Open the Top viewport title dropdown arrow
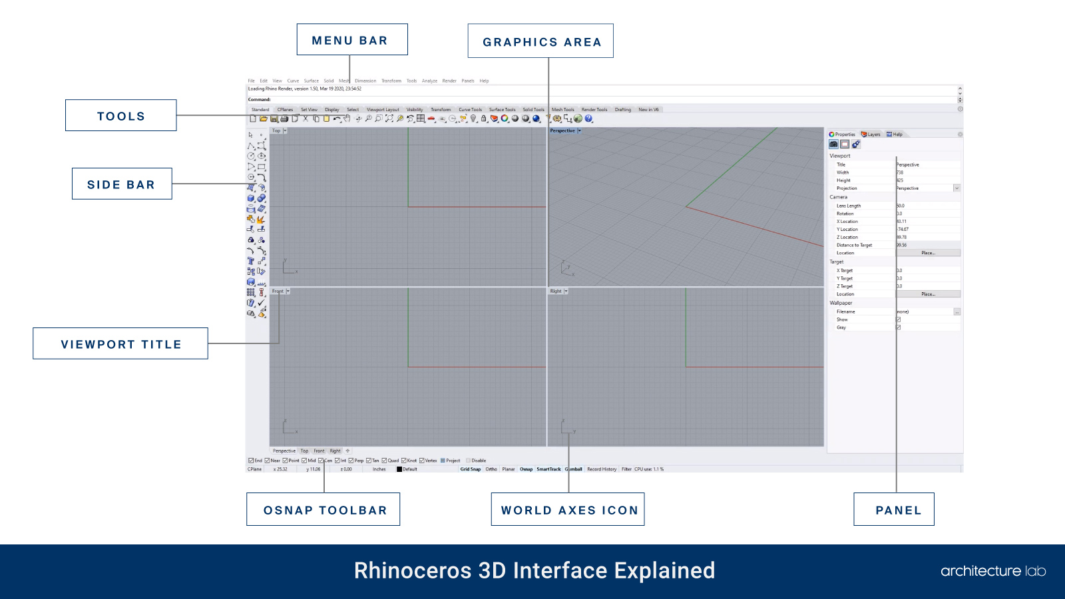The width and height of the screenshot is (1065, 599). coord(285,130)
